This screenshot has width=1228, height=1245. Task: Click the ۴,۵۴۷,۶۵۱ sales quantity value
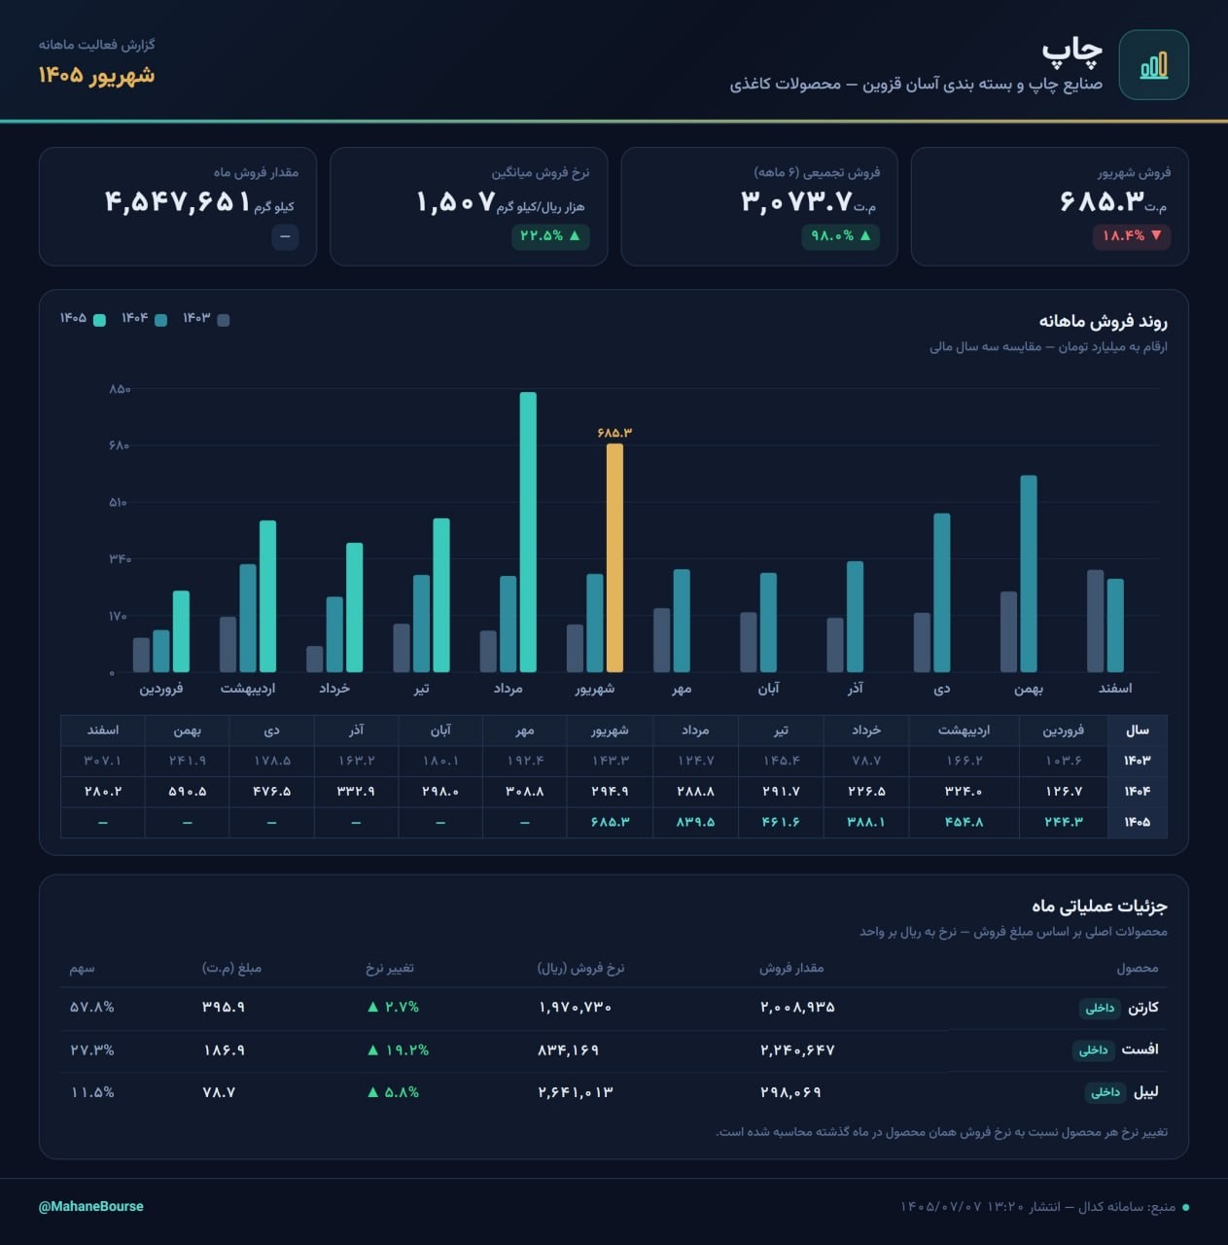click(x=178, y=202)
